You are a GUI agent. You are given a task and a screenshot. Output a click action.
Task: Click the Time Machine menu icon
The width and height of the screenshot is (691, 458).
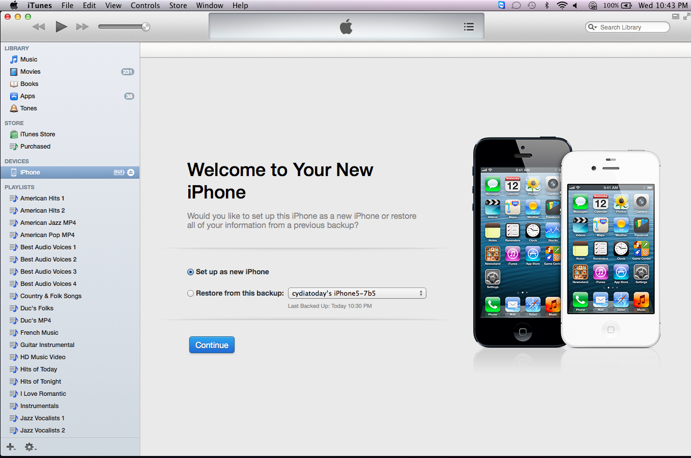point(532,6)
